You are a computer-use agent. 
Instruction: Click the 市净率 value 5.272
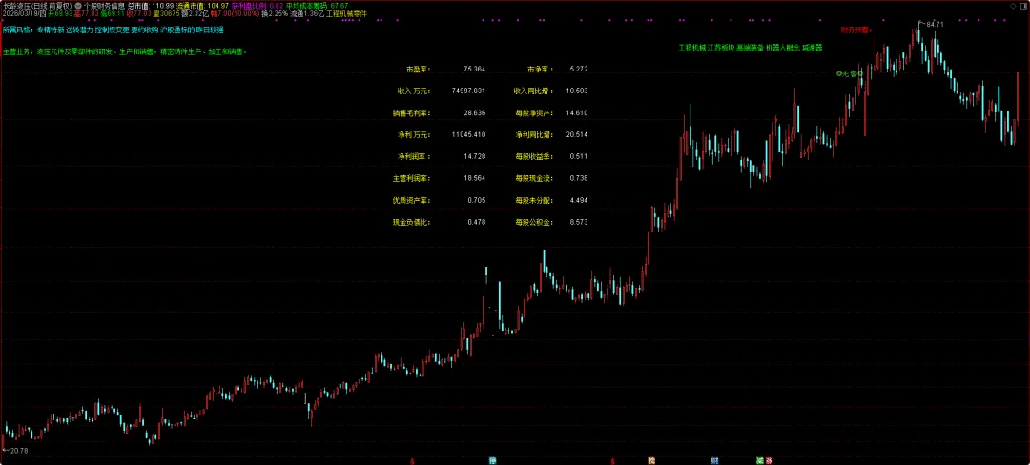tap(579, 69)
